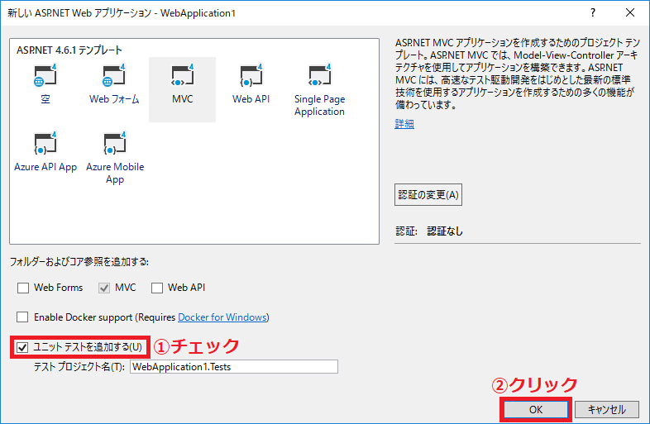Choose the Azure API App template icon

coord(45,144)
